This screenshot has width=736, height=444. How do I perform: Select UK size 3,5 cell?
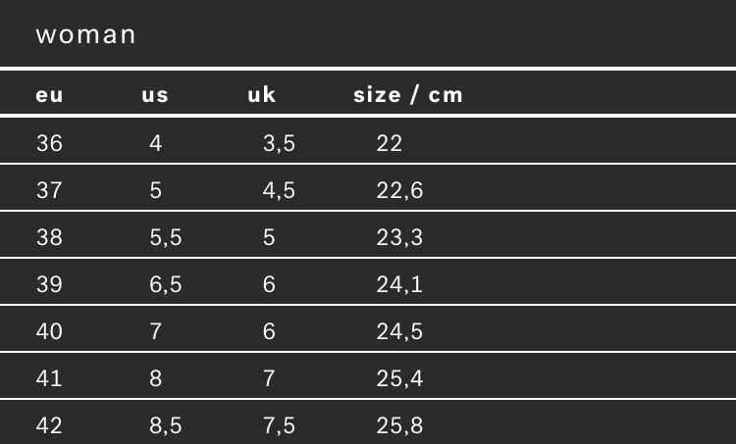[279, 143]
